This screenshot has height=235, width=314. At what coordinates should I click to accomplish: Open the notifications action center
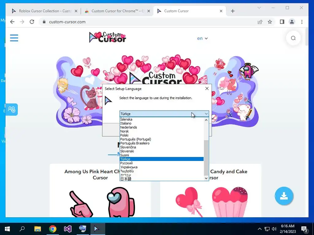304,229
